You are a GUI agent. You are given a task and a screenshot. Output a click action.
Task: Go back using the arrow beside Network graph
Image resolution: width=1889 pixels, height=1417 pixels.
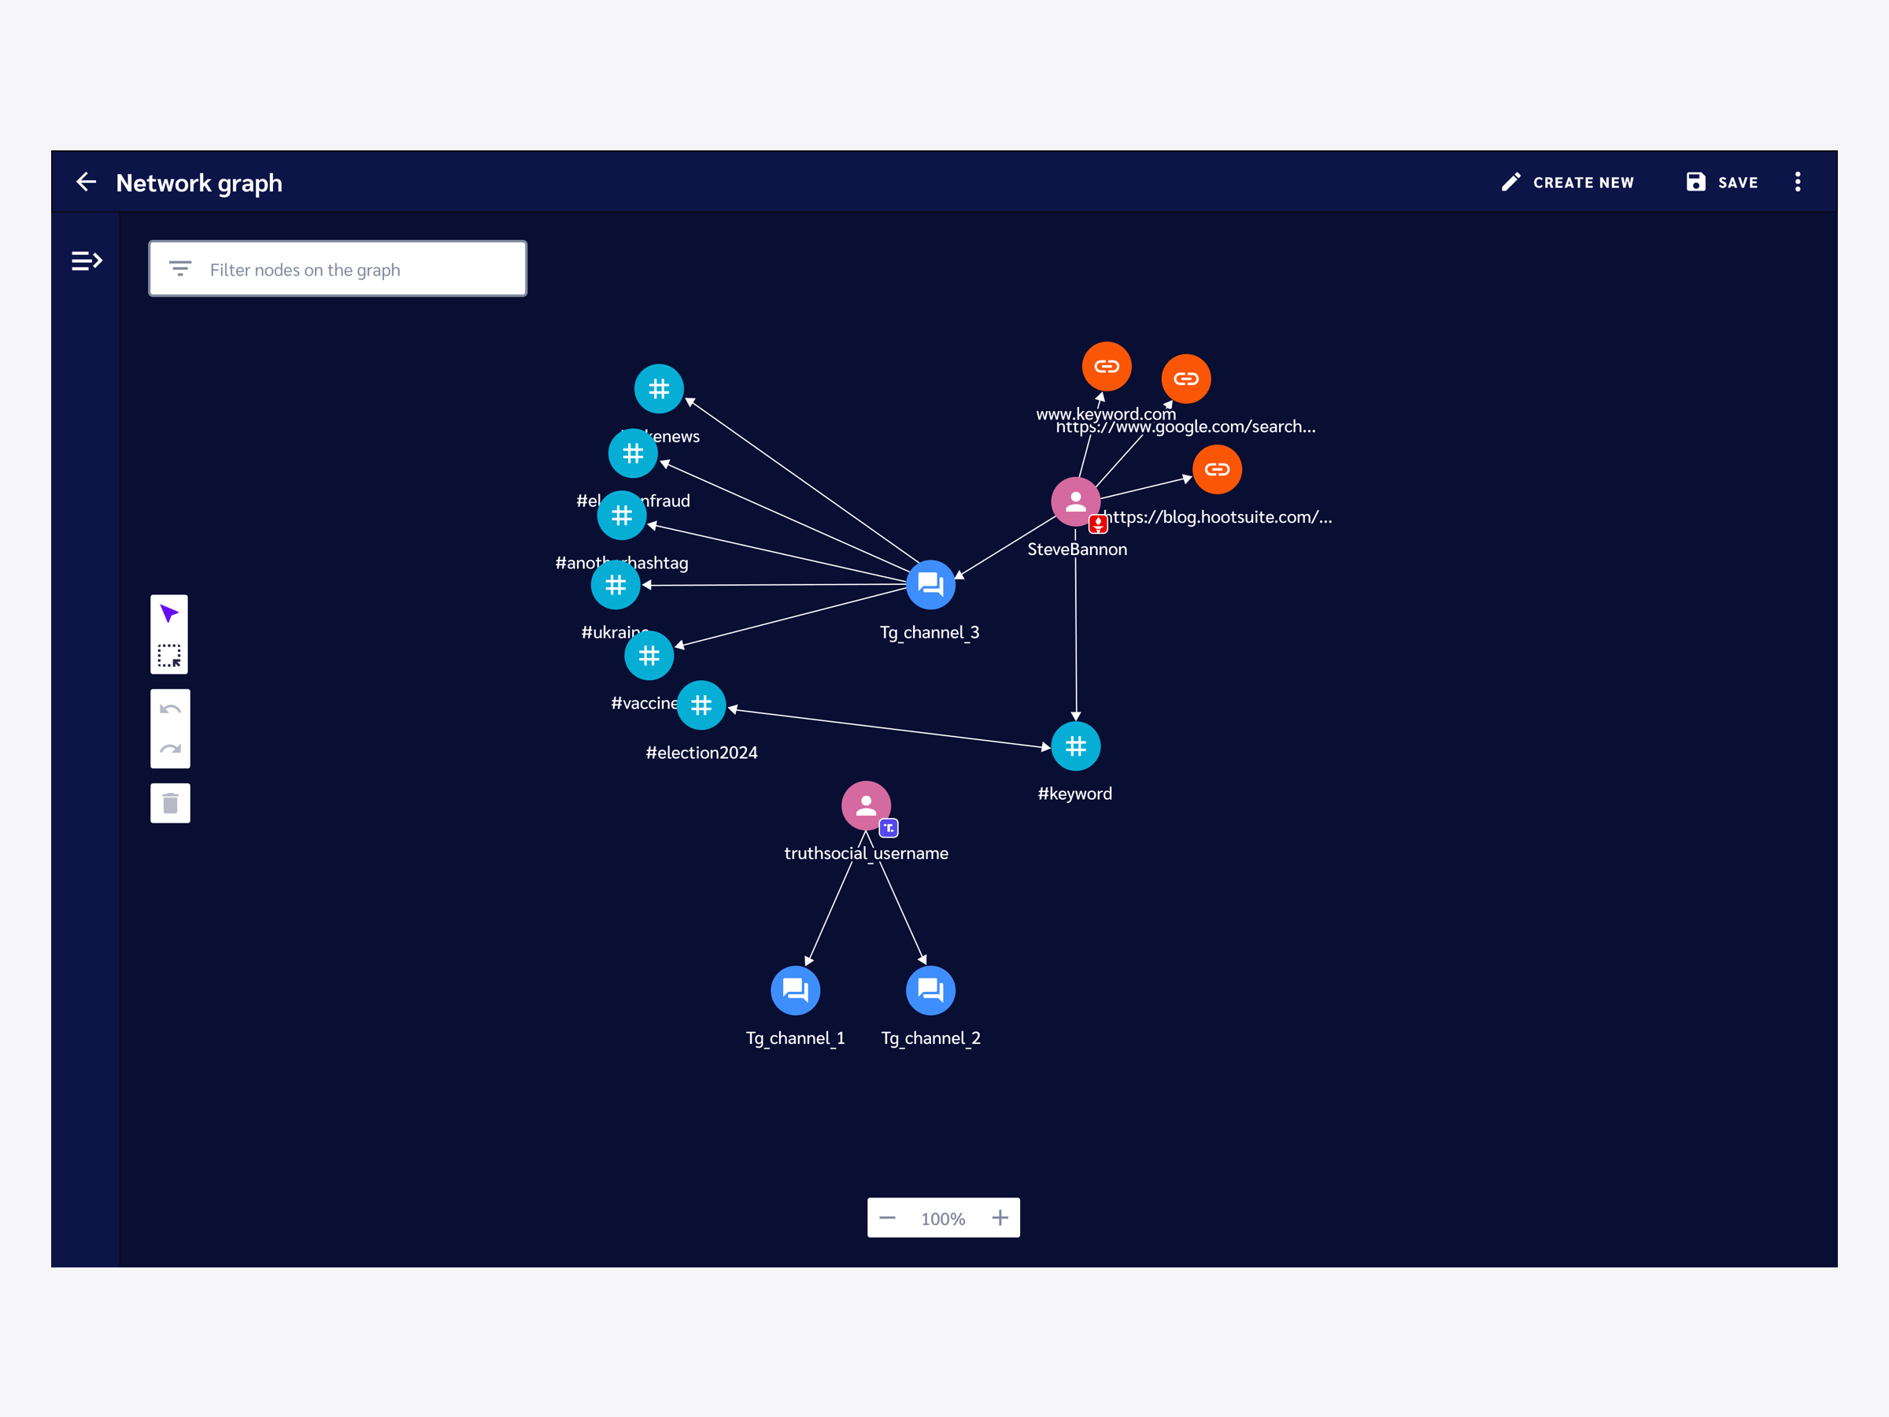87,182
